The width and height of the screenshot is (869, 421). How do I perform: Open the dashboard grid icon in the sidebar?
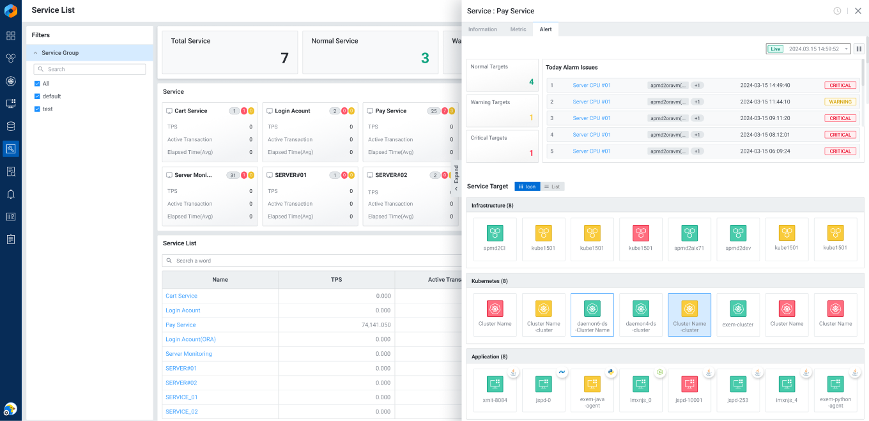(11, 36)
